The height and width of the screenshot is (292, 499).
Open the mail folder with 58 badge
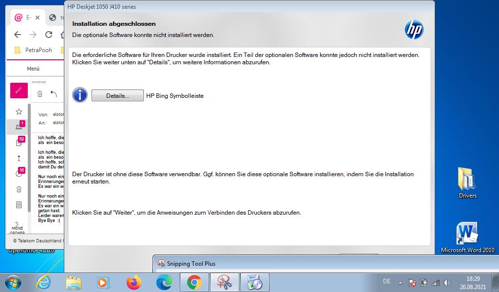click(x=19, y=142)
